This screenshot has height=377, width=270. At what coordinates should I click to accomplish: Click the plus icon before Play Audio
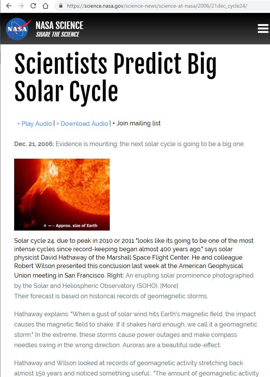[19, 123]
